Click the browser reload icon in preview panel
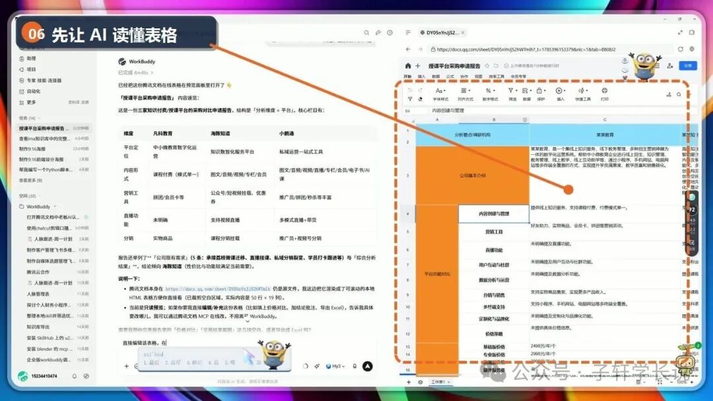713x401 pixels. click(x=680, y=49)
